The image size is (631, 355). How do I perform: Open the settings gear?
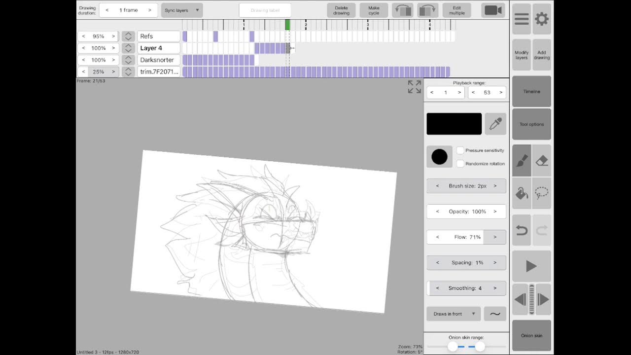pos(542,19)
